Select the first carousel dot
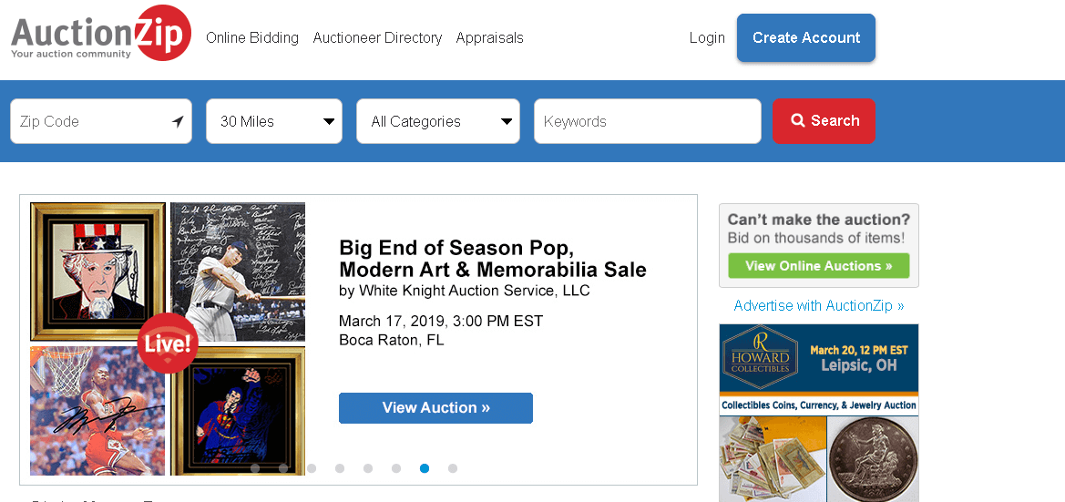Screen dimensions: 1065x502 [x=255, y=468]
